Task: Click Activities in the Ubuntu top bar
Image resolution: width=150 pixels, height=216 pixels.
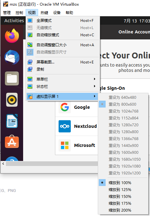Action: (14, 21)
